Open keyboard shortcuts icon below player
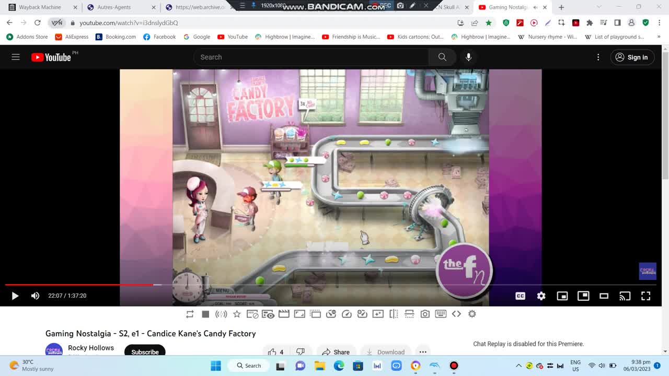This screenshot has width=669, height=376. tap(441, 314)
